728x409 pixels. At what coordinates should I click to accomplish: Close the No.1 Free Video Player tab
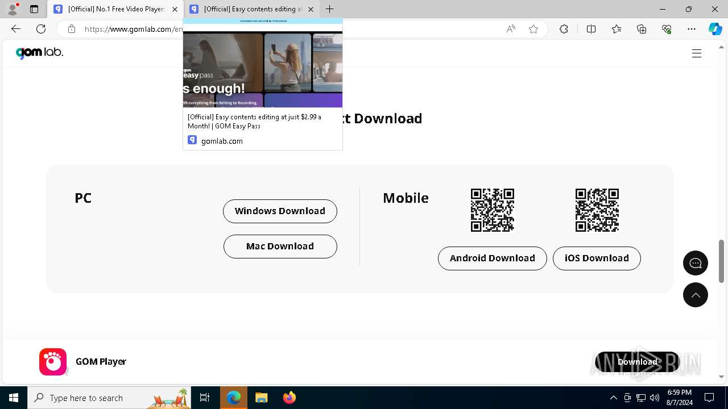point(175,9)
